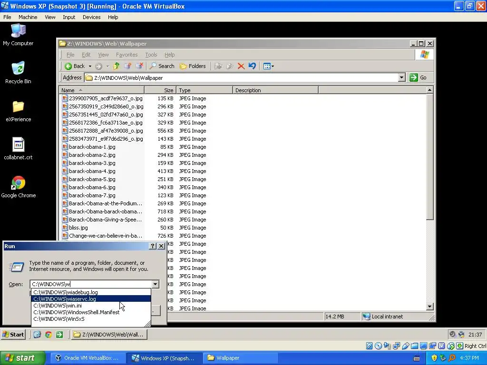Click the red Delete X icon
Screen dimensions: 487x365
[241, 66]
